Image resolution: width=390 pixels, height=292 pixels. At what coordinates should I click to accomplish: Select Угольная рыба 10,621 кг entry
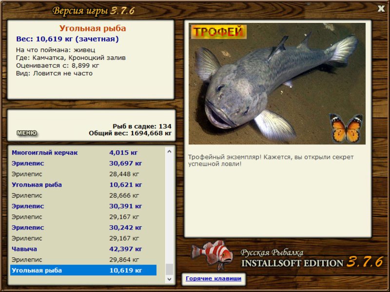pos(83,184)
